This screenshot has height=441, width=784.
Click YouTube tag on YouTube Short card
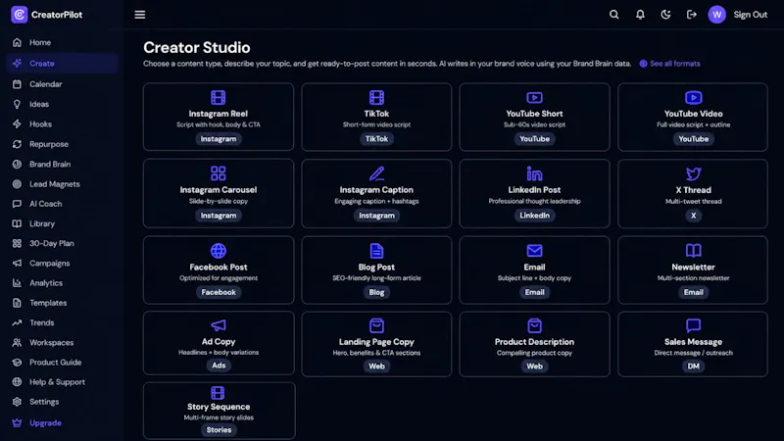pyautogui.click(x=534, y=139)
